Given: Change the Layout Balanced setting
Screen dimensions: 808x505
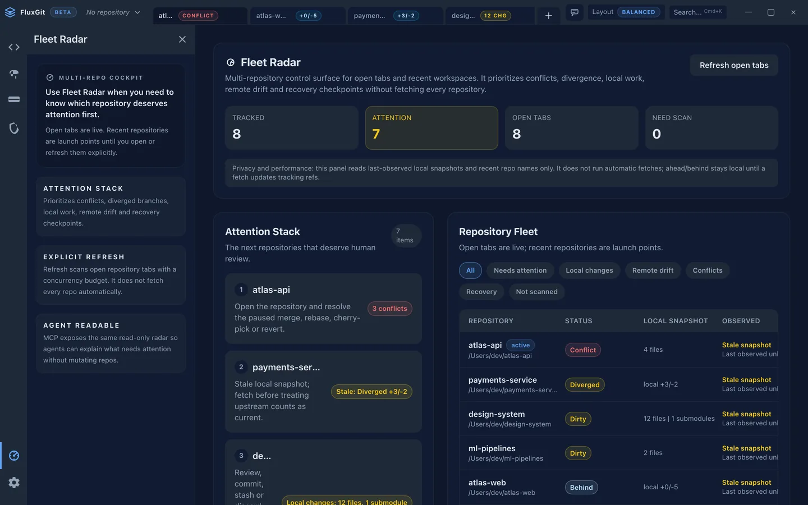Looking at the screenshot, I should pyautogui.click(x=627, y=12).
